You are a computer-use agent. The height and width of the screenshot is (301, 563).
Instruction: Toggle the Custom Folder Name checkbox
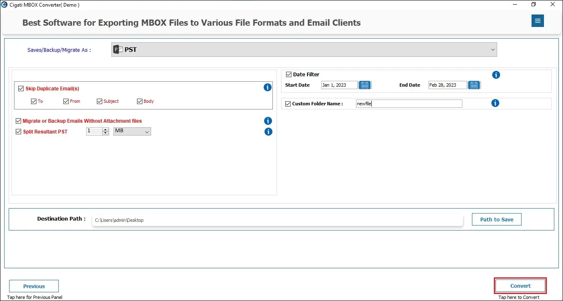(288, 104)
